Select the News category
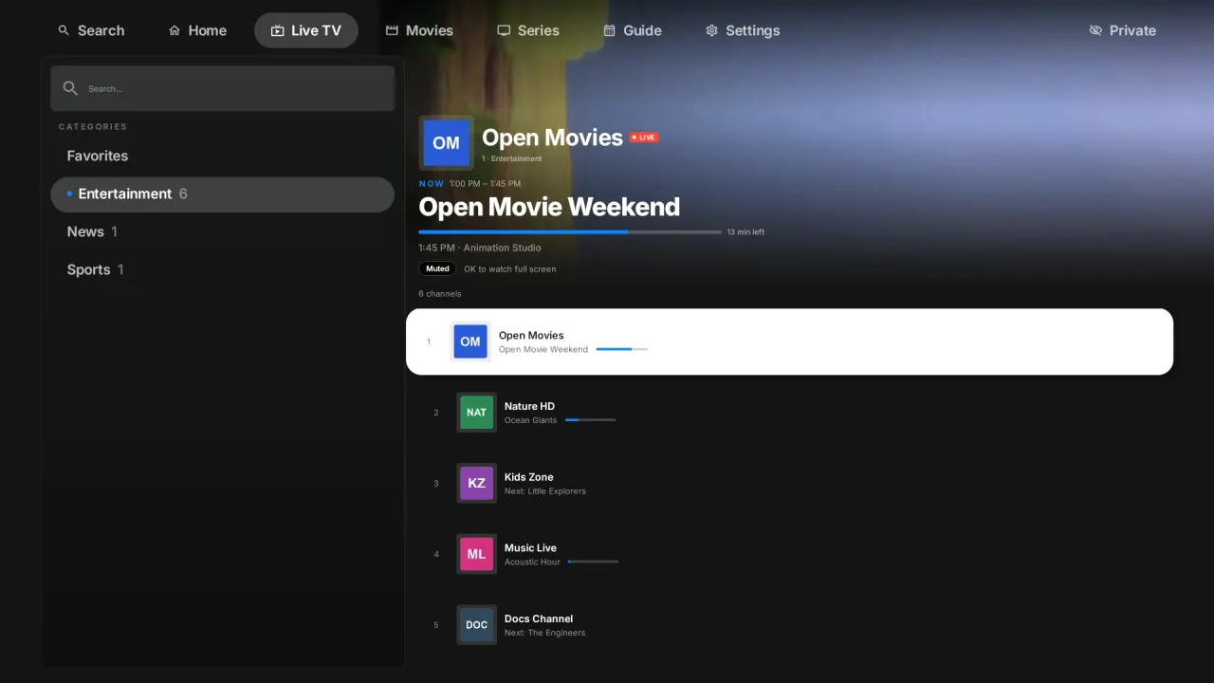This screenshot has height=683, width=1214. pos(222,231)
